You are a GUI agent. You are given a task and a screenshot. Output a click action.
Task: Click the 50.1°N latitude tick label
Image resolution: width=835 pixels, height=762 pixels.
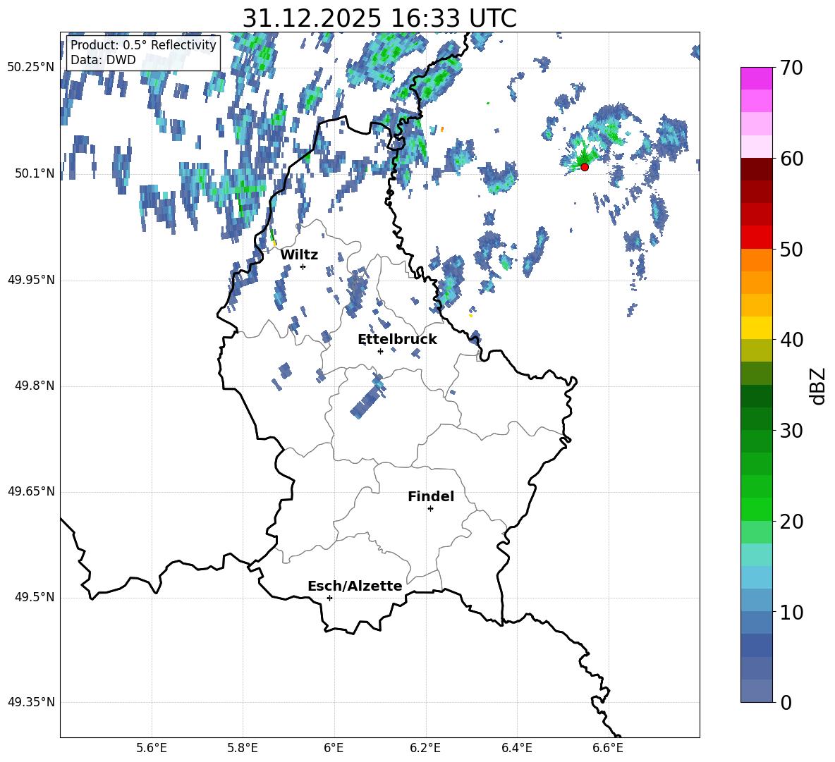(x=35, y=174)
